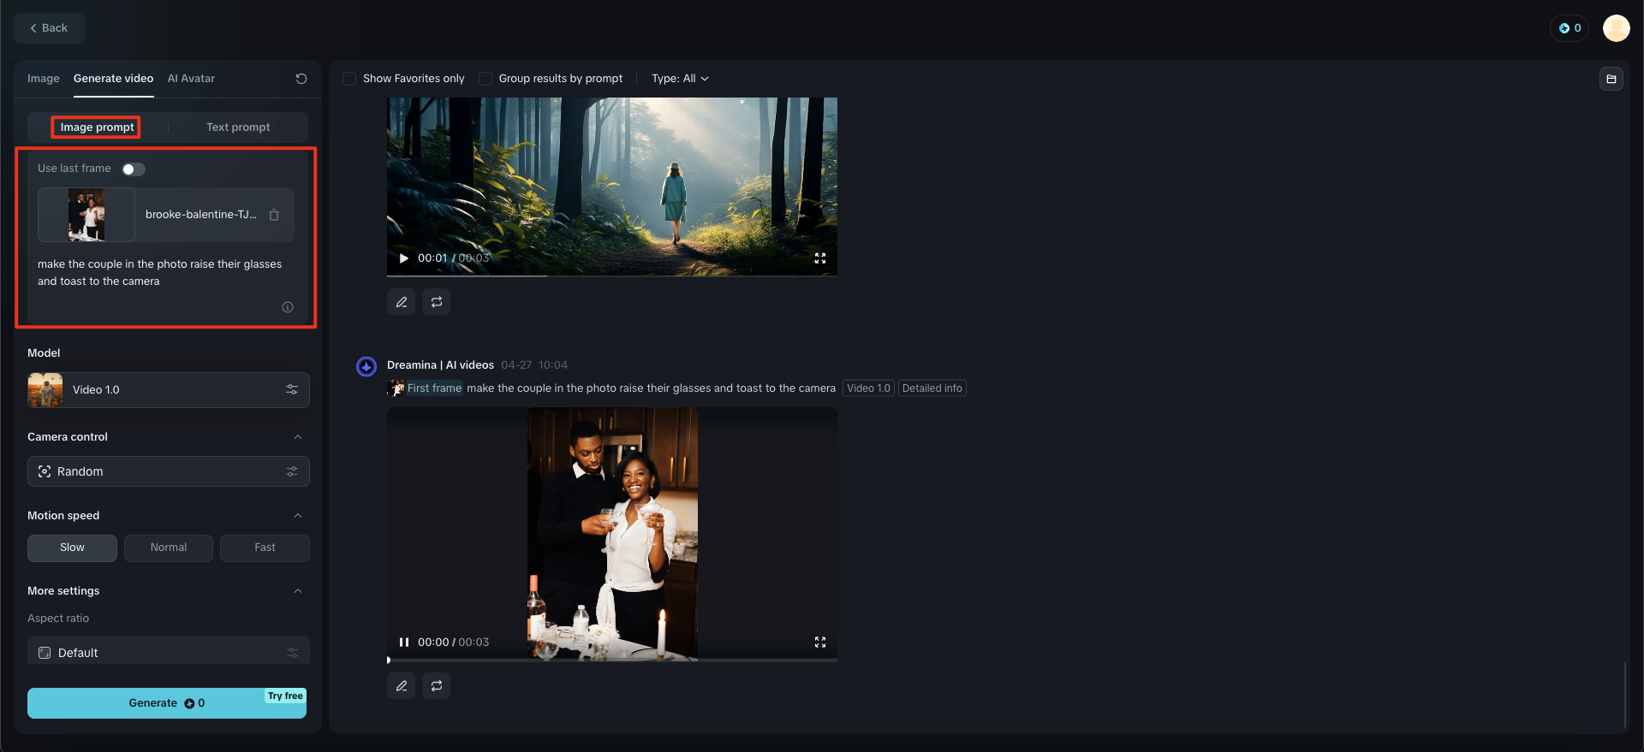
Task: Check Group results by prompt
Action: click(485, 79)
